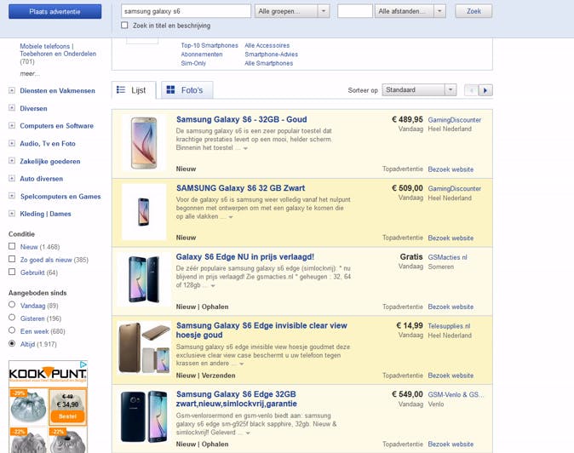Click the Abonnementen link
The width and height of the screenshot is (574, 453).
point(202,54)
